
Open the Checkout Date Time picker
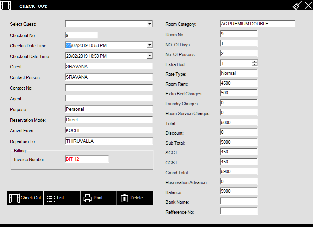tap(150, 56)
